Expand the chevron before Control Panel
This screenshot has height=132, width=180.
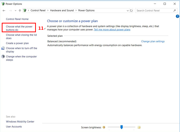pyautogui.click(x=28, y=10)
